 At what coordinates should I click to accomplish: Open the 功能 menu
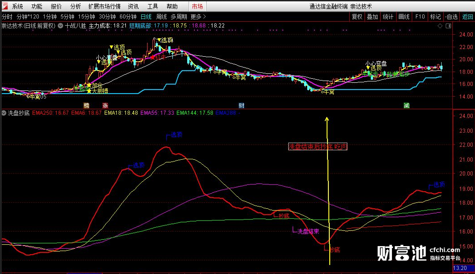click(37, 6)
